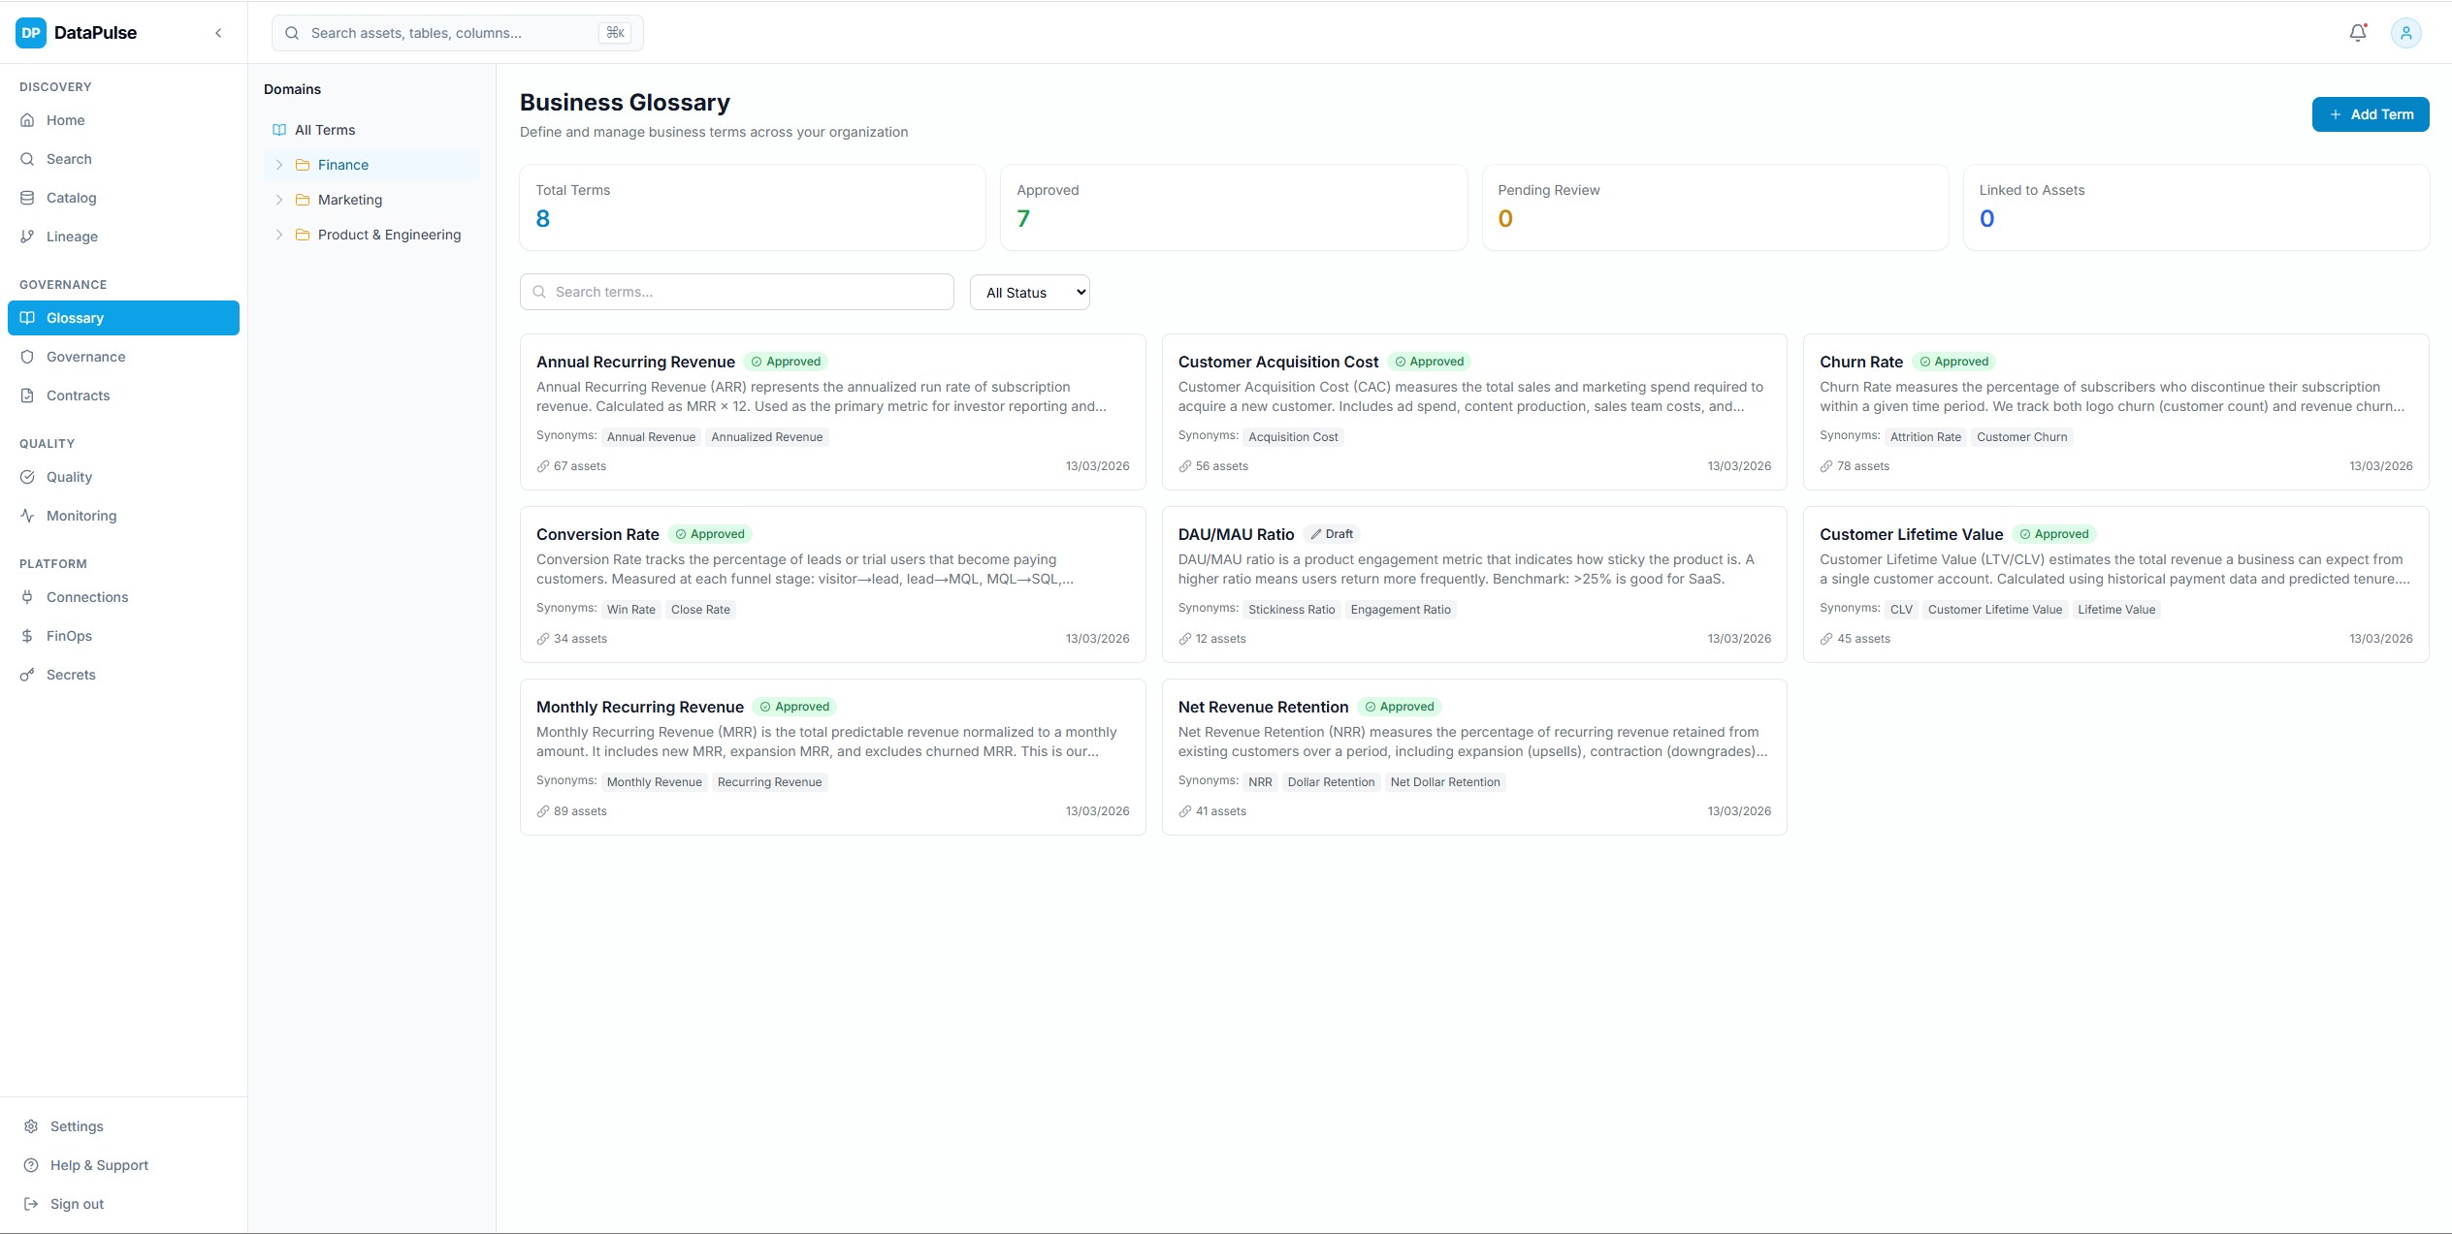Click the Settings gear item
The height and width of the screenshot is (1234, 2452).
coord(77,1126)
